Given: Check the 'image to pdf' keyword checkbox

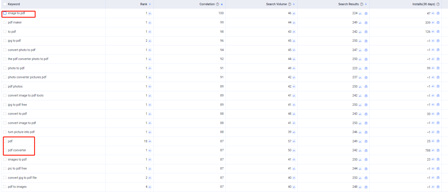Looking at the screenshot, I should [x=5, y=13].
